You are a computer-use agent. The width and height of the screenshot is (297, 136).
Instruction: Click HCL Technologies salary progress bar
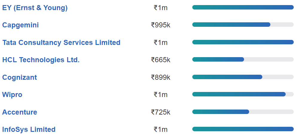pyautogui.click(x=243, y=60)
